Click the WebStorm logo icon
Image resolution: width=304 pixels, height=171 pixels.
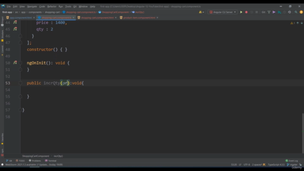3,6
